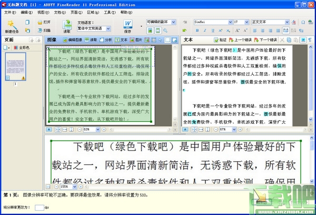Toggle the blank area view button in the image toolbar
316x215 pixels.
coord(167,40)
